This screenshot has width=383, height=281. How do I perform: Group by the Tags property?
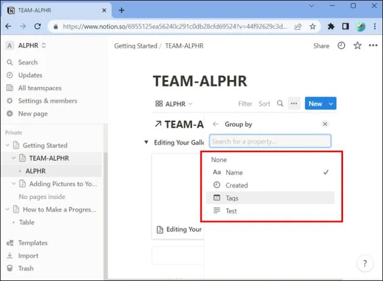coord(270,198)
